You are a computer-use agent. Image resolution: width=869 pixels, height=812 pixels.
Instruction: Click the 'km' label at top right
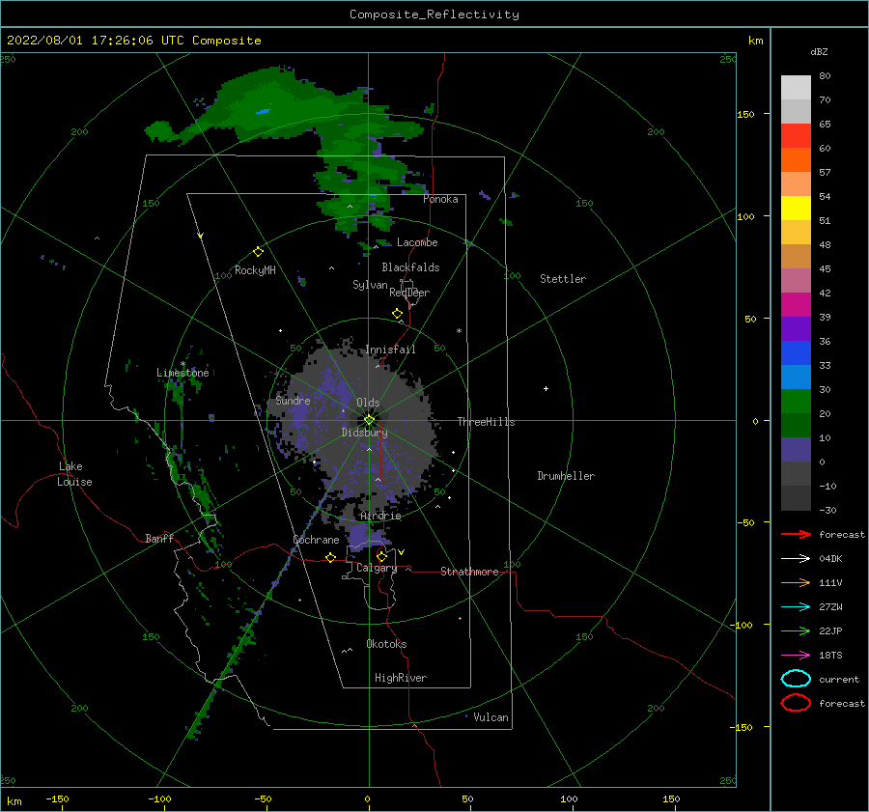[755, 41]
